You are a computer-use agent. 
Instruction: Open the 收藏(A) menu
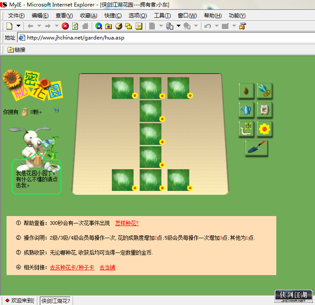(x=89, y=16)
